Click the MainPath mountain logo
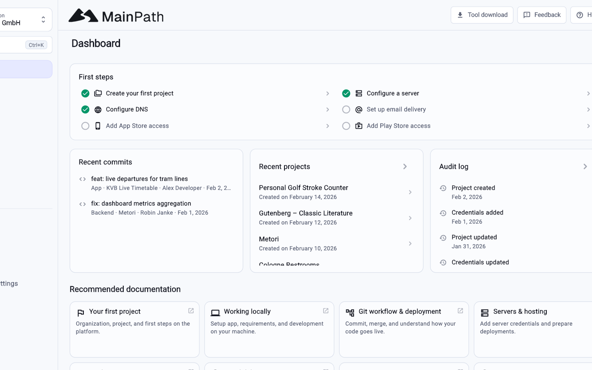 83,16
